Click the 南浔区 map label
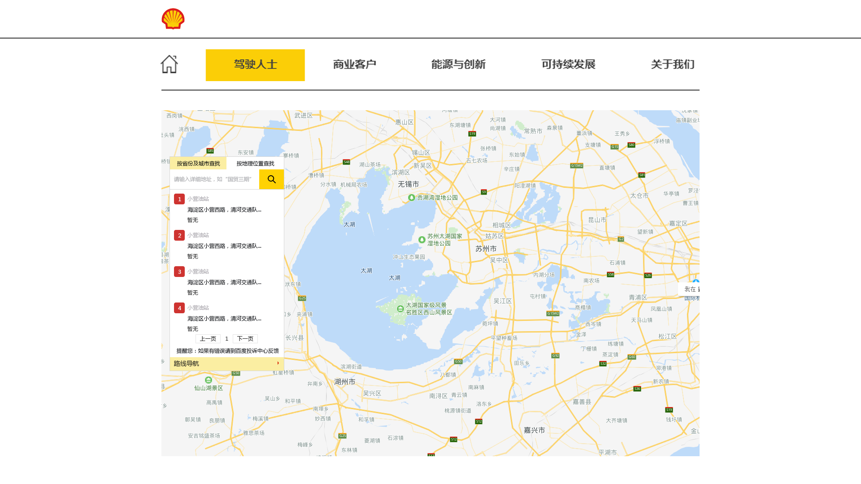The height and width of the screenshot is (484, 861). 439,396
